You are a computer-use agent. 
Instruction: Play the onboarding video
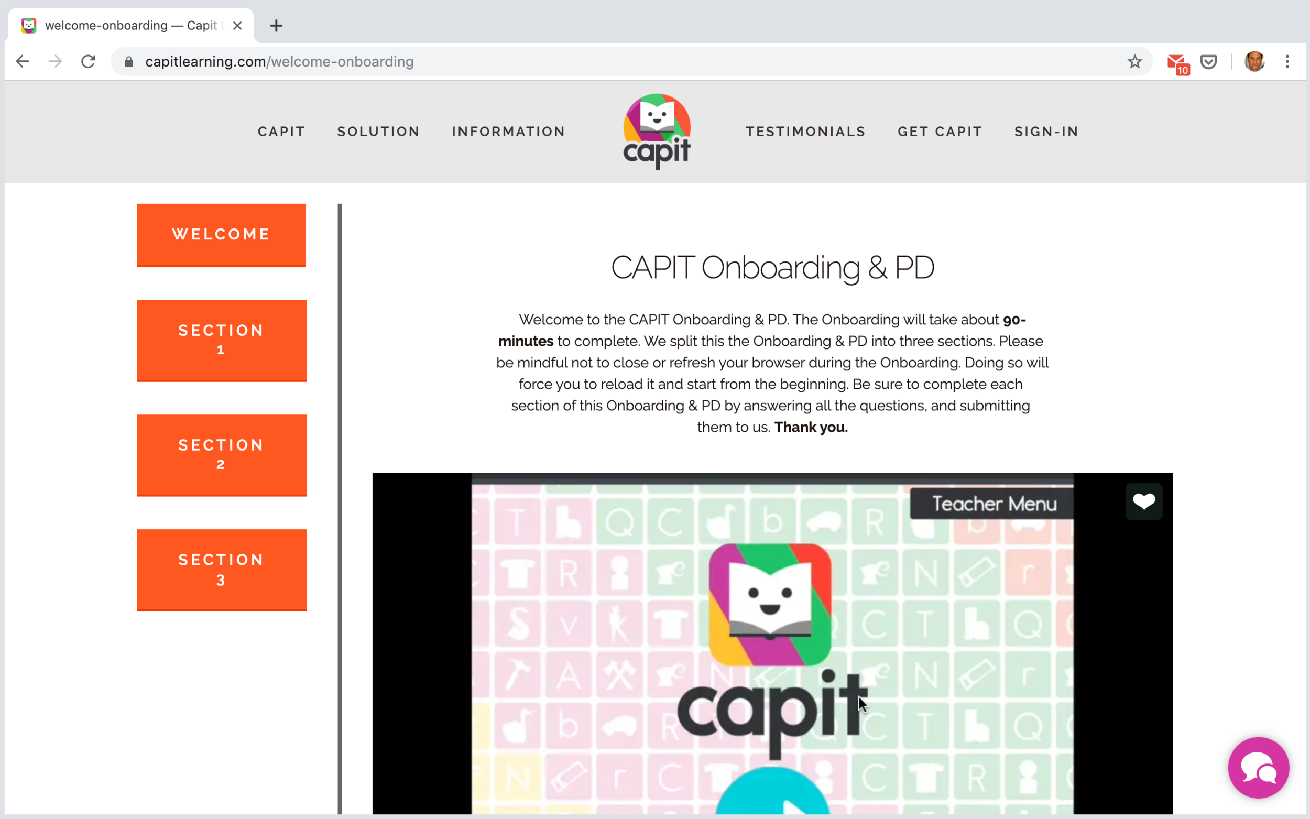[772, 792]
